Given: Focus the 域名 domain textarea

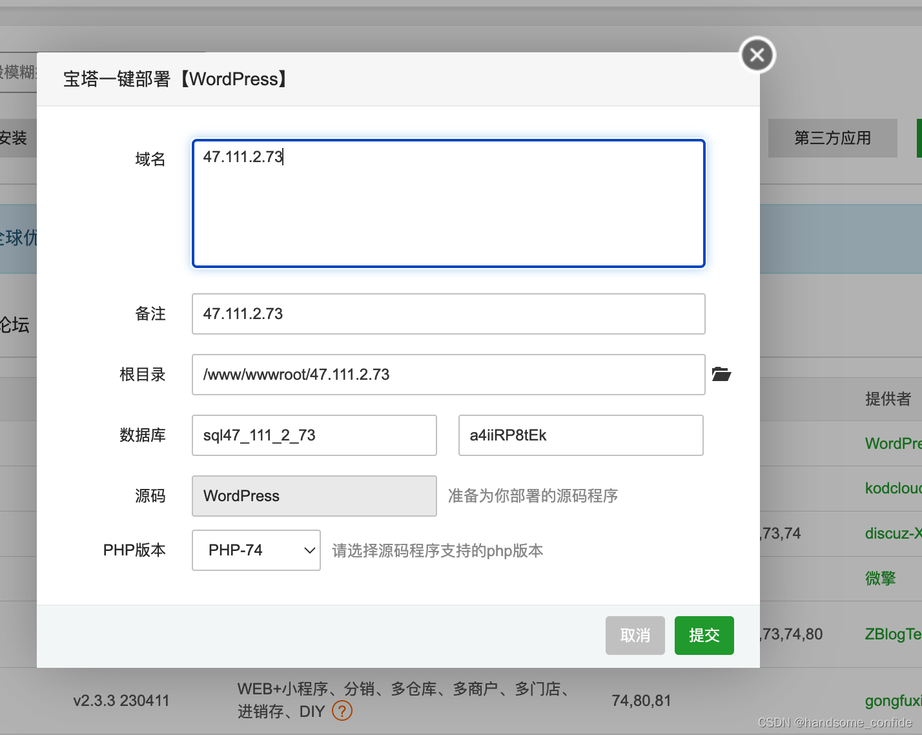Looking at the screenshot, I should pyautogui.click(x=449, y=203).
